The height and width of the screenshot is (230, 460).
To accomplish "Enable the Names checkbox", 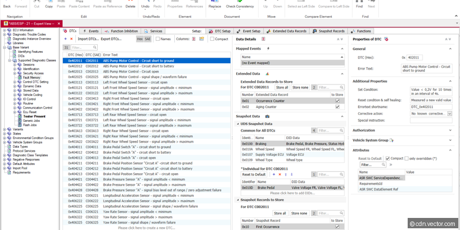I will click(x=157, y=39).
